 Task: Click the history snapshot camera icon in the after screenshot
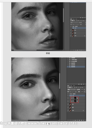tap(81, 84)
